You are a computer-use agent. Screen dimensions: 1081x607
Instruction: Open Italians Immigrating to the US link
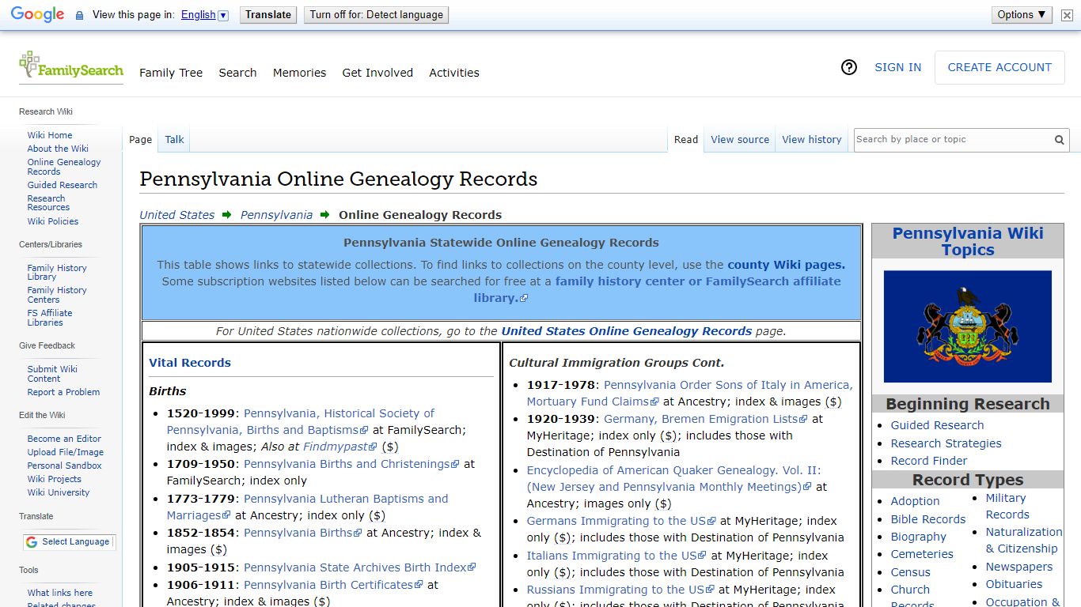pyautogui.click(x=616, y=556)
